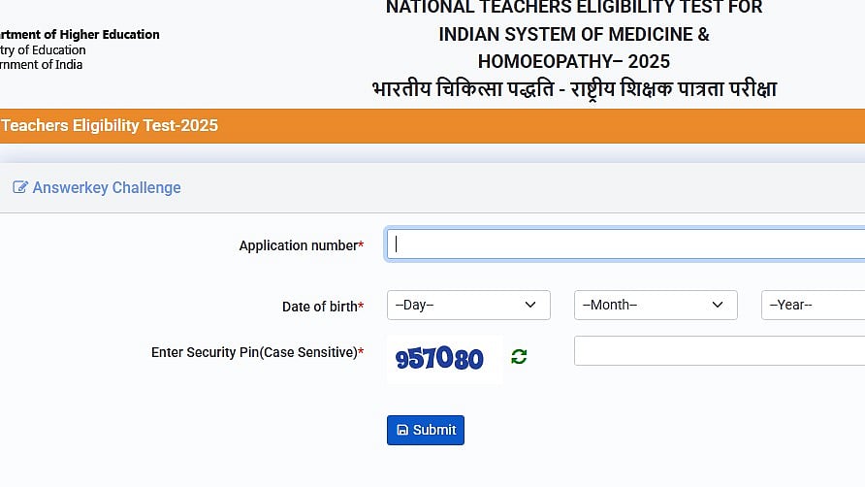Click the Hindi exam title text
The image size is (865, 487).
tap(574, 89)
